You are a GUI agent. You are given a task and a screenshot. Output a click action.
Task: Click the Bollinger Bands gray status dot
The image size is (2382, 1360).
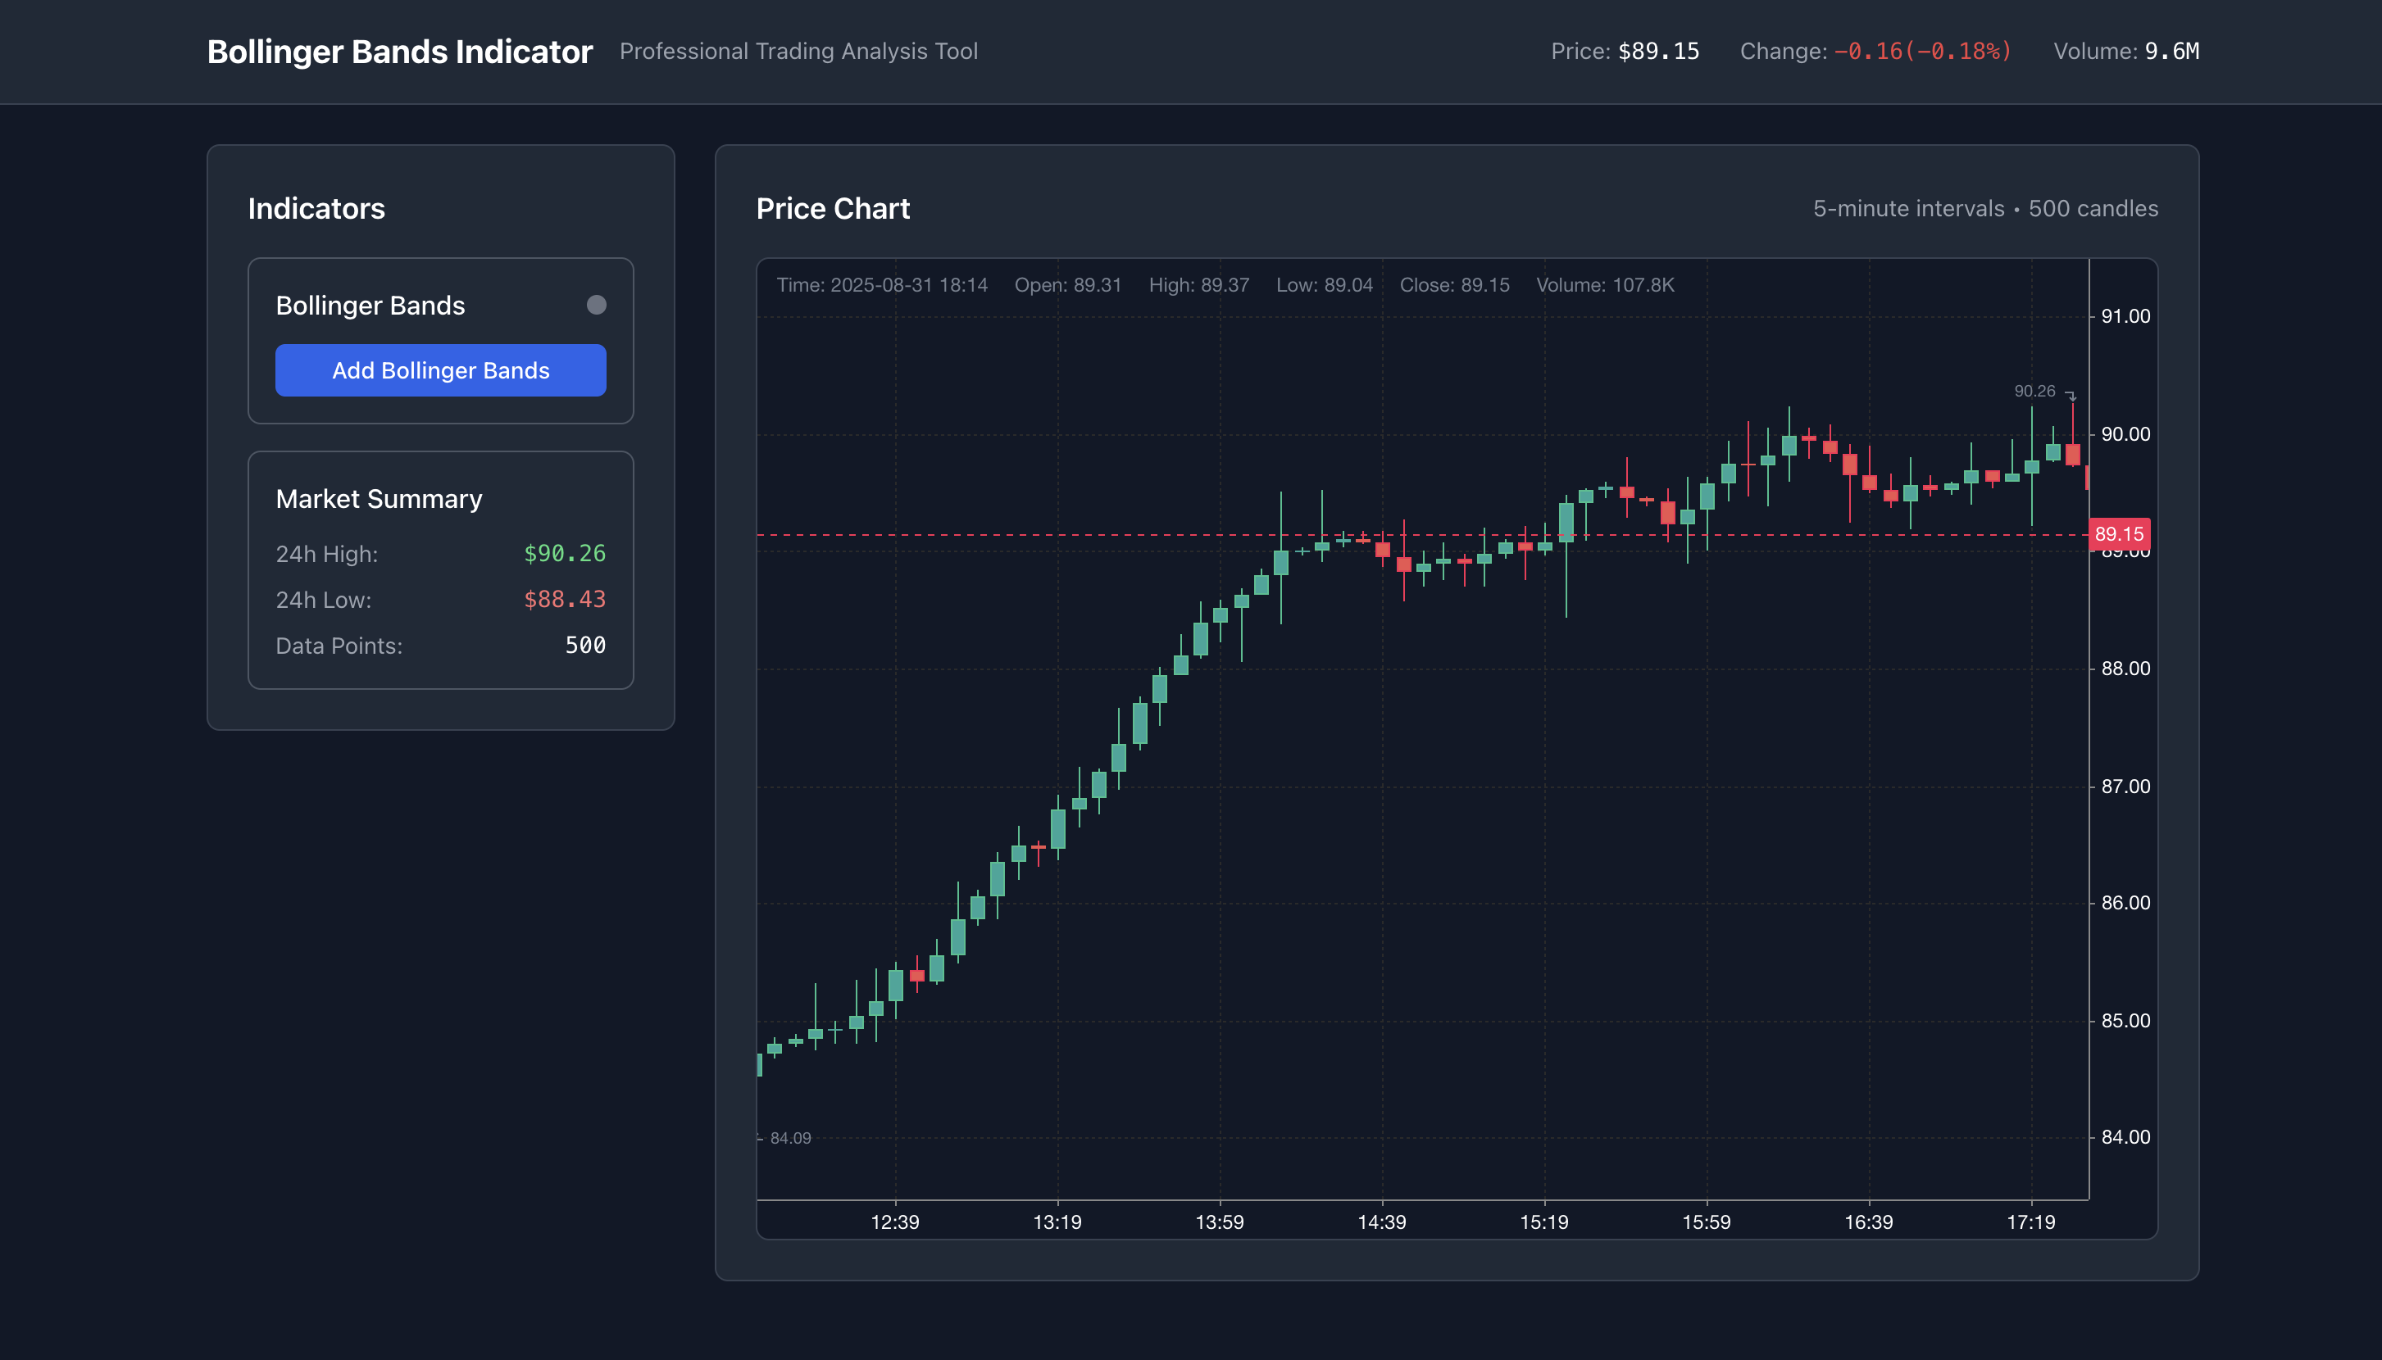(x=595, y=306)
